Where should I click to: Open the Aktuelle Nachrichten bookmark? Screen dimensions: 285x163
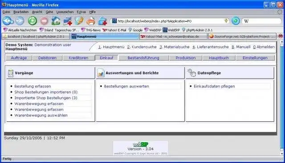(x=20, y=30)
